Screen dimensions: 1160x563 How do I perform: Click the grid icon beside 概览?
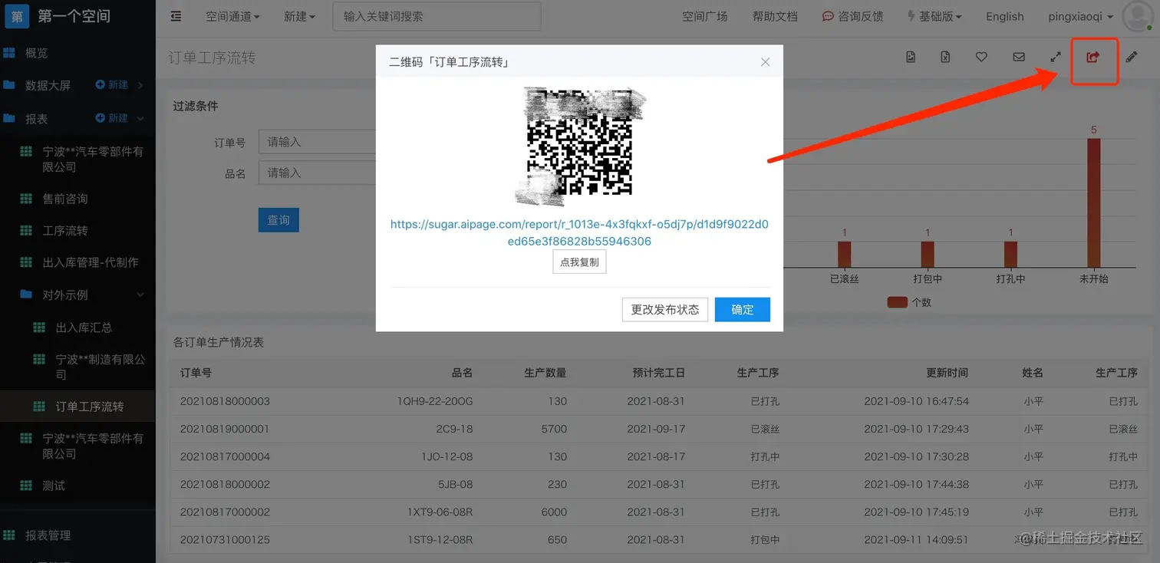point(9,53)
